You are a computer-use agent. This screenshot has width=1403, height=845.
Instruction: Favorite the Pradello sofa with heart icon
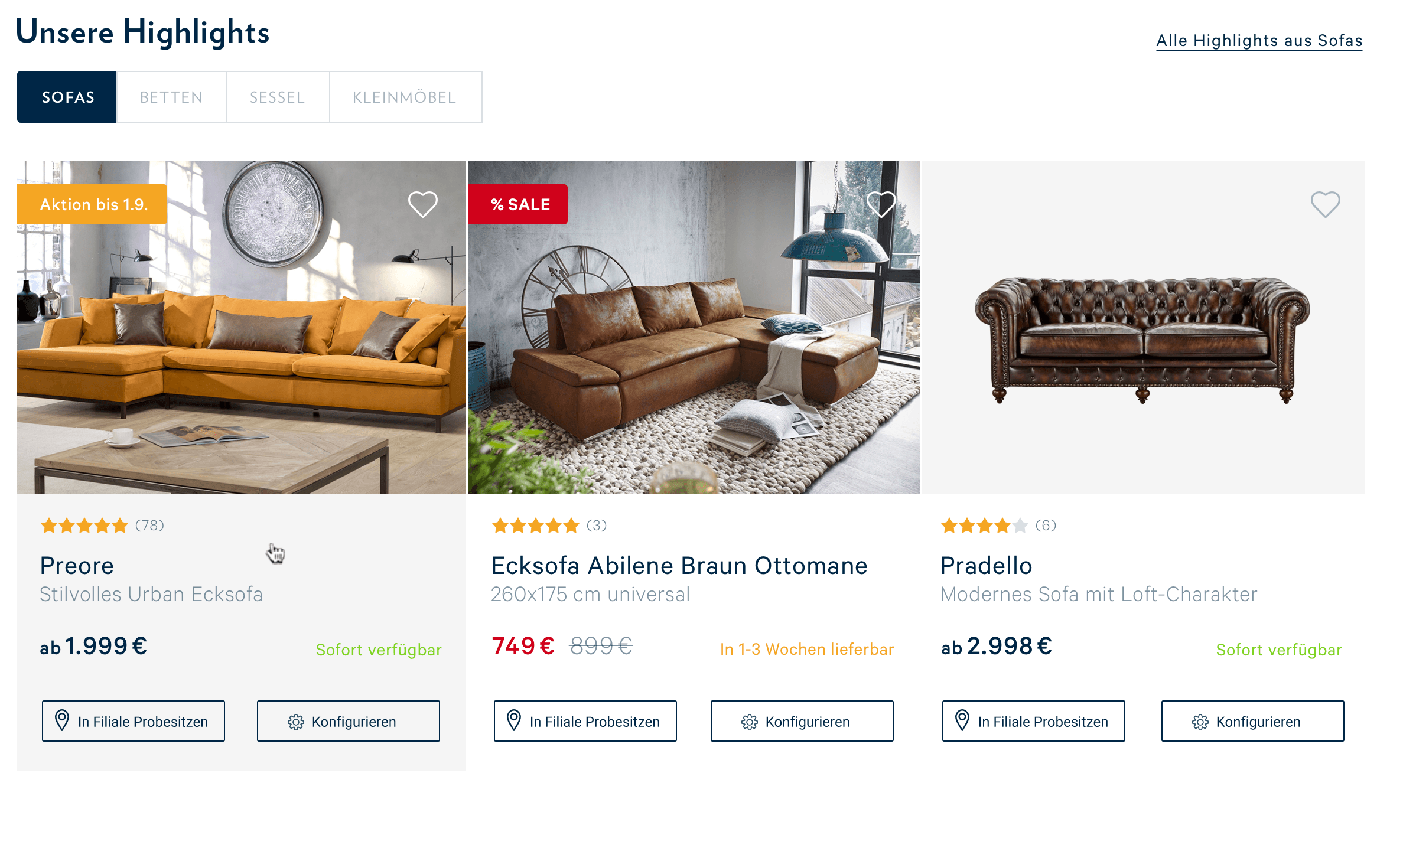1326,204
